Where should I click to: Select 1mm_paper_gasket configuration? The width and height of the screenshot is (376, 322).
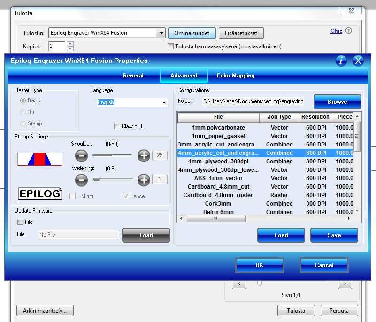pos(265,136)
